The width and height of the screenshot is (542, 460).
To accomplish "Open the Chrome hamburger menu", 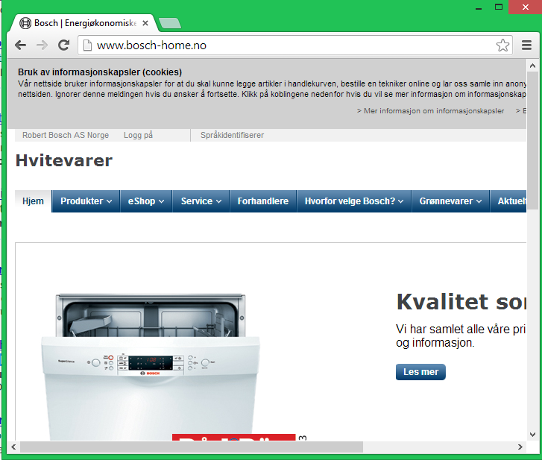I will coord(526,45).
